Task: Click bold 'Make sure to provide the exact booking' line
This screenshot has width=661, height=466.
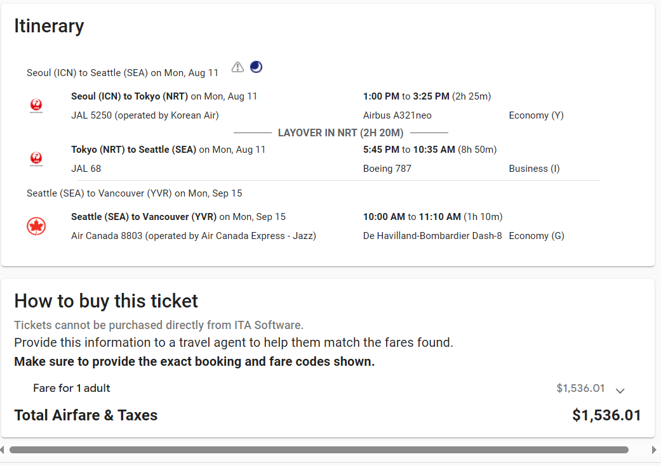Action: point(194,361)
